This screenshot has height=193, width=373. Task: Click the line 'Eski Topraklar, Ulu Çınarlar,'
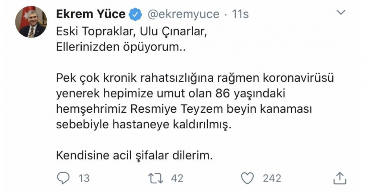(131, 33)
